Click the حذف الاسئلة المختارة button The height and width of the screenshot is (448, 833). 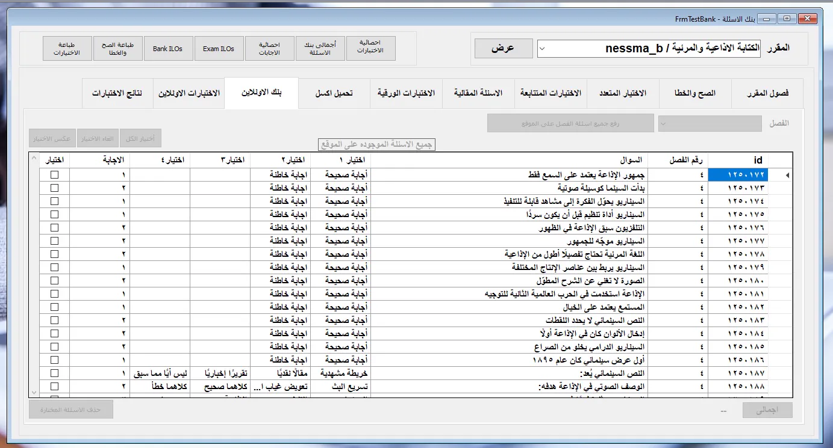tap(71, 410)
